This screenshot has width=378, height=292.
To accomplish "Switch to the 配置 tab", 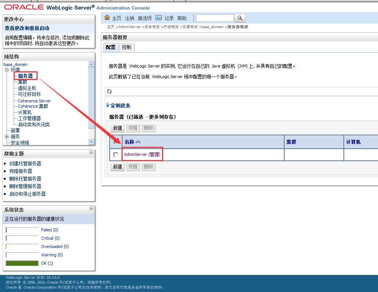I will pos(111,47).
